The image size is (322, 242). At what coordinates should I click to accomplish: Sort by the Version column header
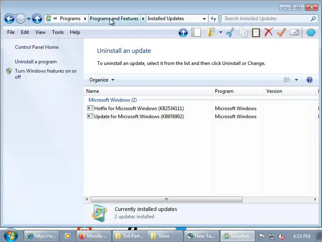[x=290, y=91]
